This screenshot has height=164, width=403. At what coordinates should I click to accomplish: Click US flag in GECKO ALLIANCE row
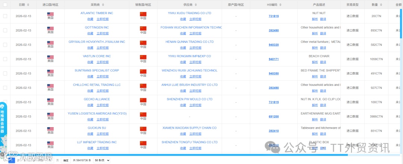(x=50, y=100)
